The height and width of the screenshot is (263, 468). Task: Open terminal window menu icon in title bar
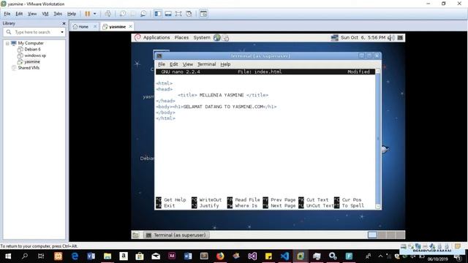point(159,56)
